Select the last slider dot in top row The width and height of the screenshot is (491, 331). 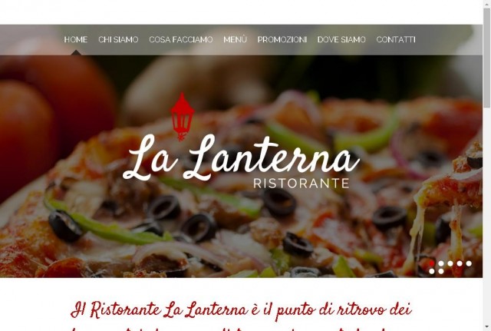pos(469,263)
